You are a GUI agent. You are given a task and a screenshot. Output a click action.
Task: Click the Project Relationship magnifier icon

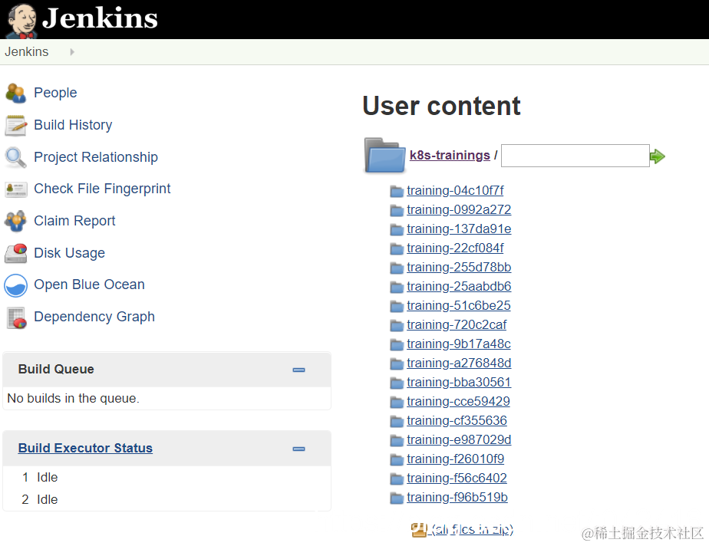point(16,157)
